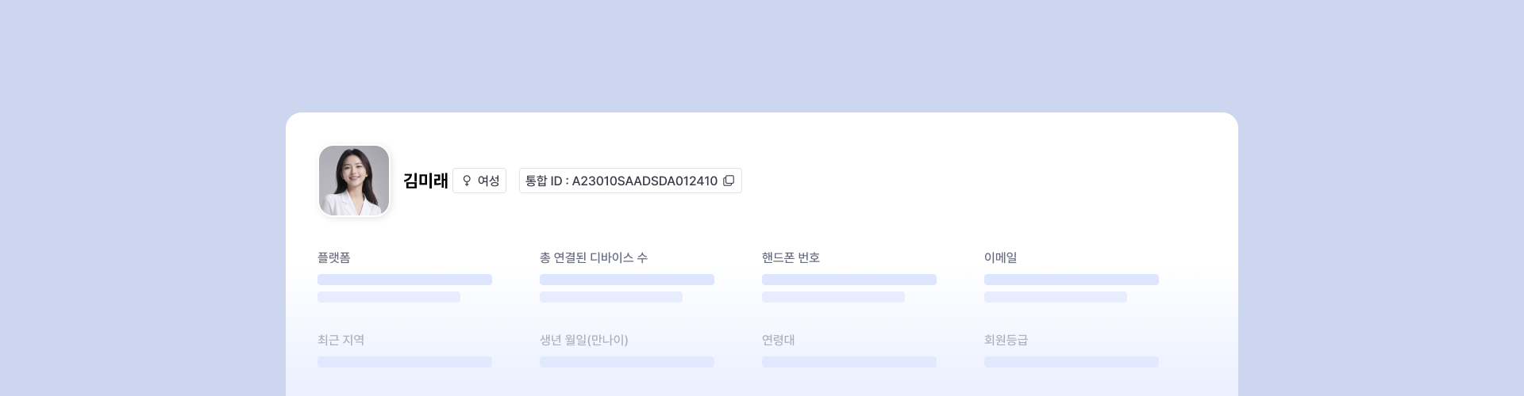Click the 회원등급 label
The width and height of the screenshot is (1524, 396).
coord(1006,340)
